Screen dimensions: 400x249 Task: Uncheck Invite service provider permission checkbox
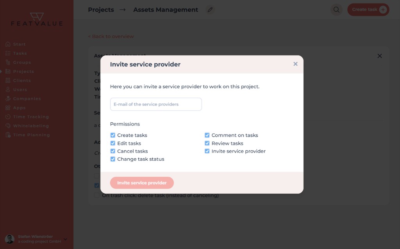tap(207, 151)
